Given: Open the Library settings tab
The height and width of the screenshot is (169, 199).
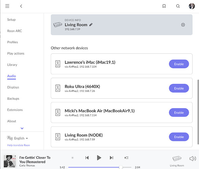Looking at the screenshot, I should (12, 65).
